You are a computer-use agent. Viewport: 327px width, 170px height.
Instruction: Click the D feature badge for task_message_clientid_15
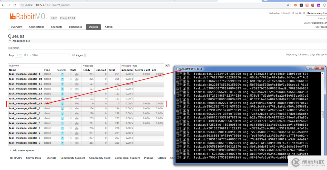(62, 104)
